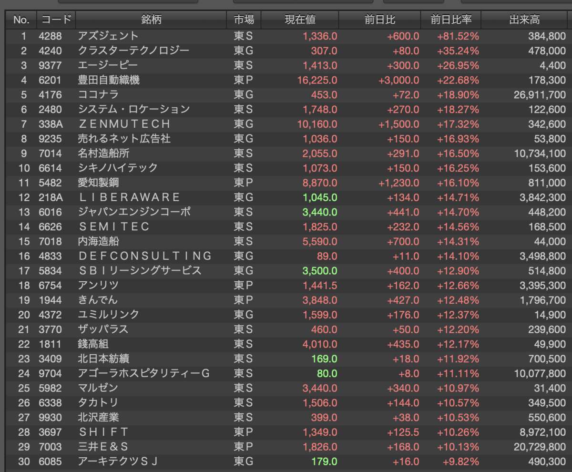Image resolution: width=572 pixels, height=472 pixels.
Task: Select 売れるネット広告社 row
Action: click(x=287, y=139)
